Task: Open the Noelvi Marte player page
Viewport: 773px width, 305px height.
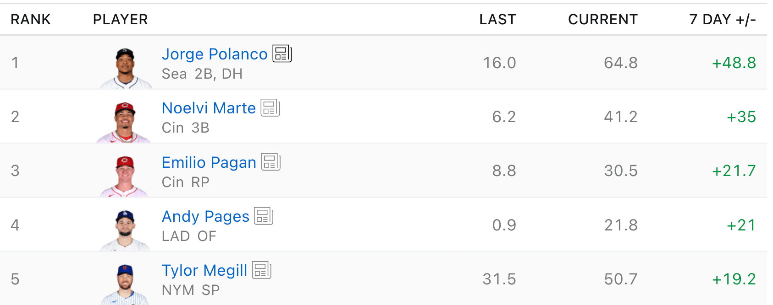Action: [209, 108]
